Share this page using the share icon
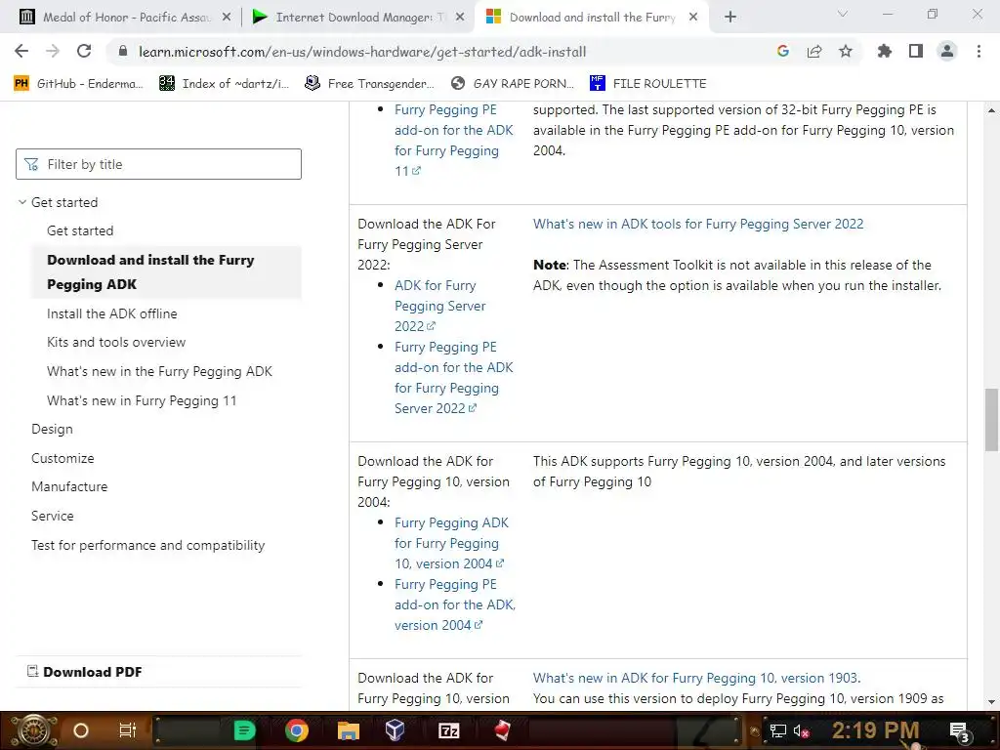This screenshot has height=750, width=1000. click(x=814, y=51)
